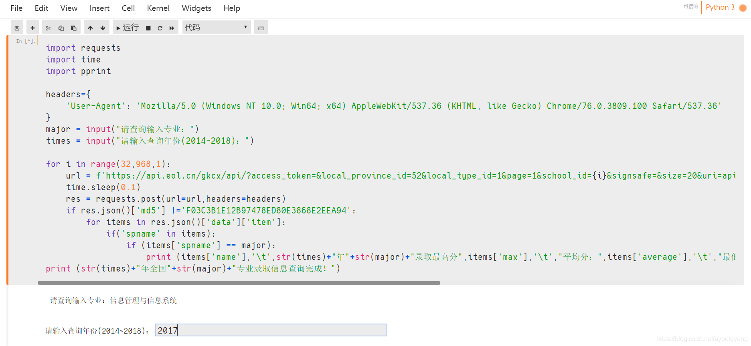Screen dimensions: 751x346
Task: Click the prompt label 请输入查询年份(2014~2018):
Action: 97,331
